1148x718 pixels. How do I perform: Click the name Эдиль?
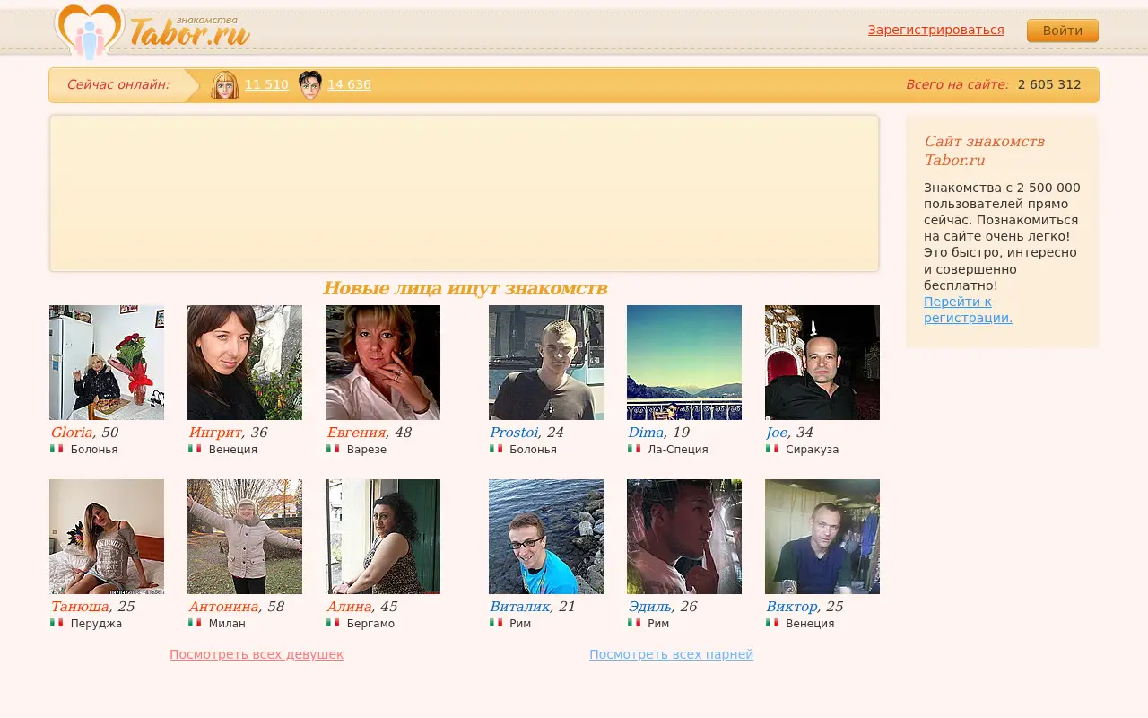click(649, 607)
